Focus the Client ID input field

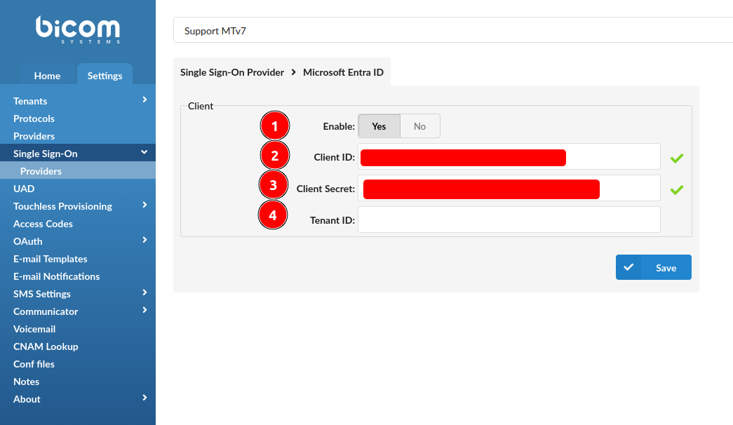[509, 156]
